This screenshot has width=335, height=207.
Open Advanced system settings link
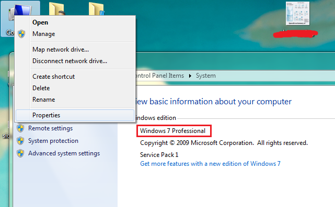pos(64,153)
